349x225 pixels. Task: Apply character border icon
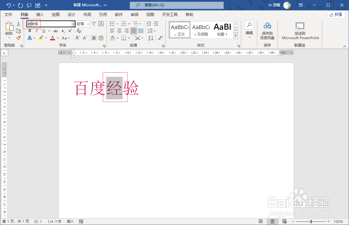(101, 24)
